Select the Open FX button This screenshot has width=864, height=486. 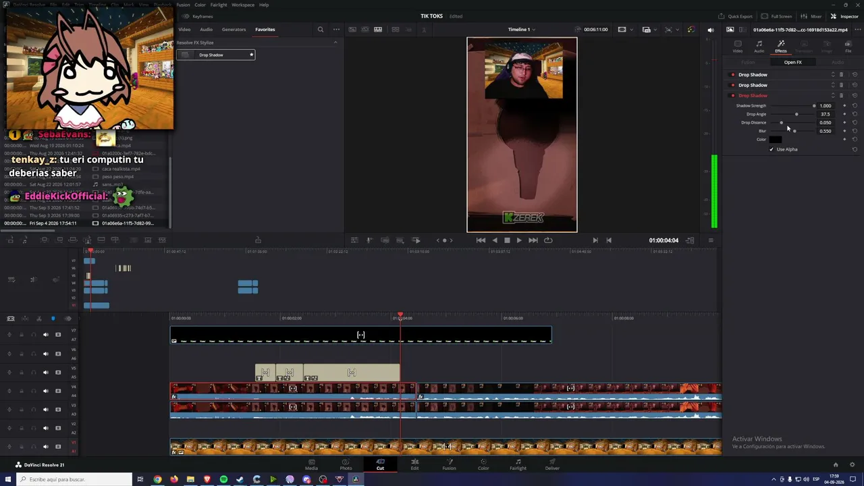coord(793,62)
